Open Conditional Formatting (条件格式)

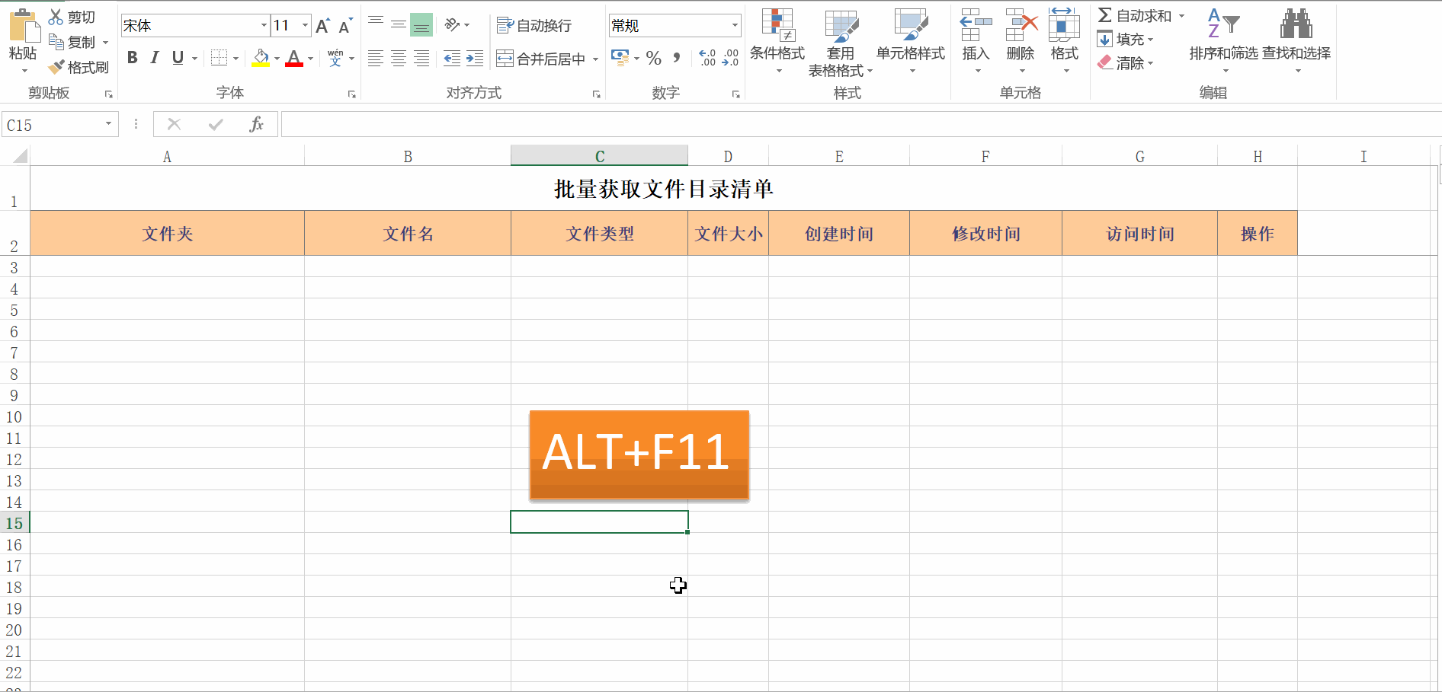tap(777, 41)
